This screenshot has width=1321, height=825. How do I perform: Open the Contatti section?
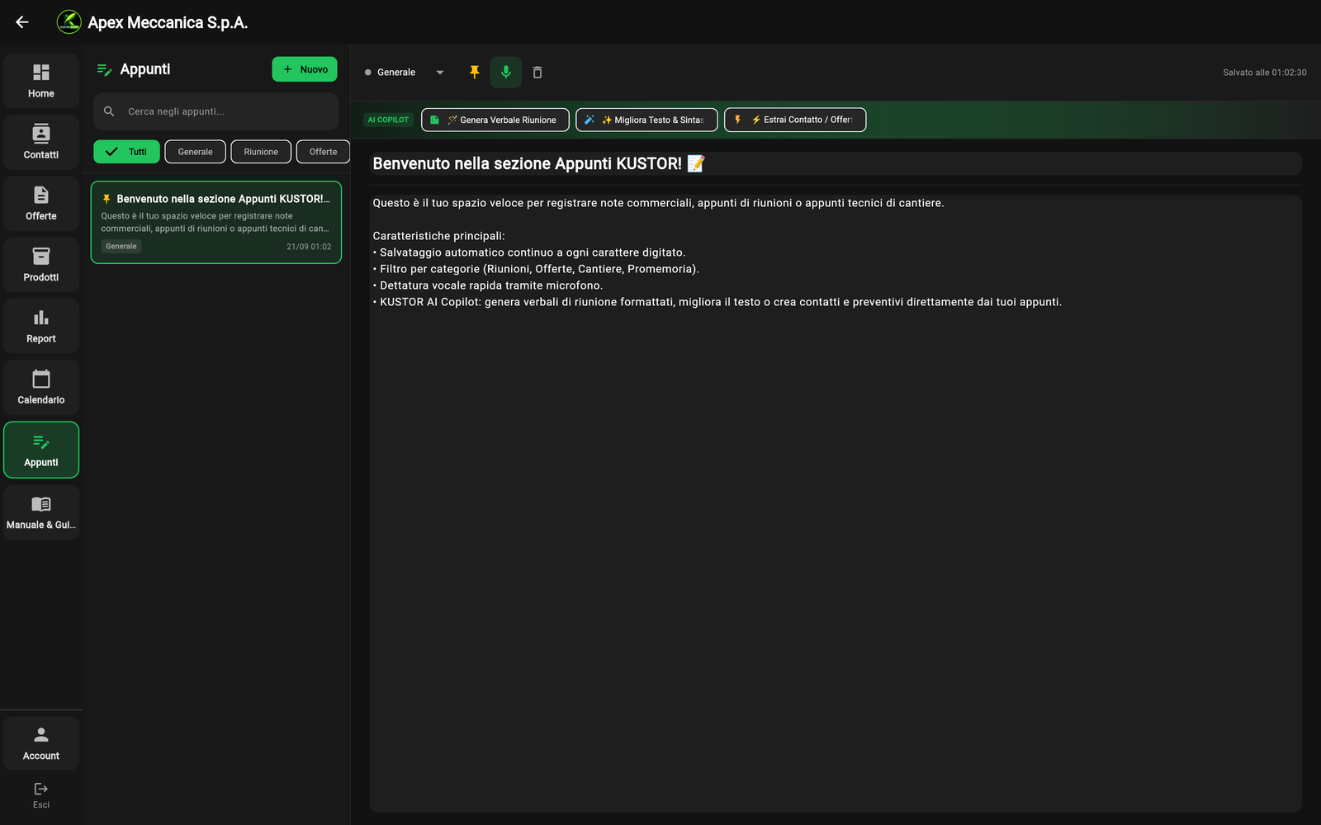[x=41, y=142]
